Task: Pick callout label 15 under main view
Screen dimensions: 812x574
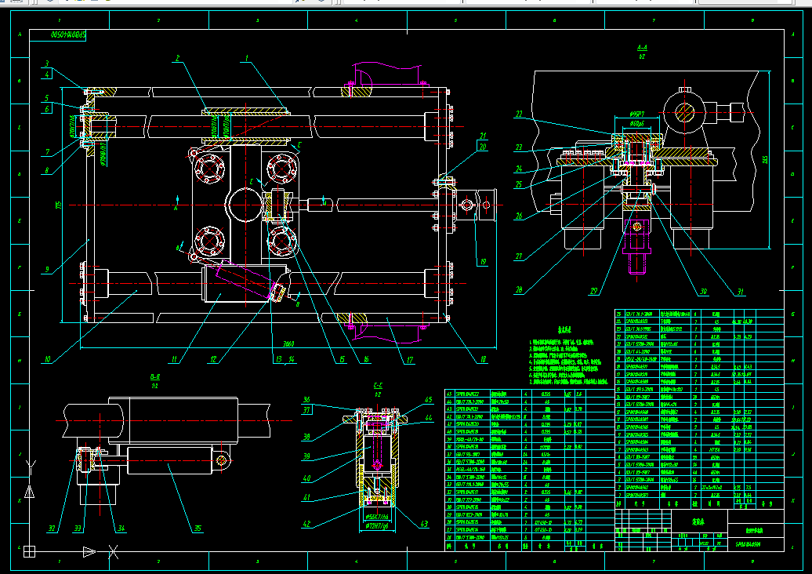Action: click(x=342, y=359)
